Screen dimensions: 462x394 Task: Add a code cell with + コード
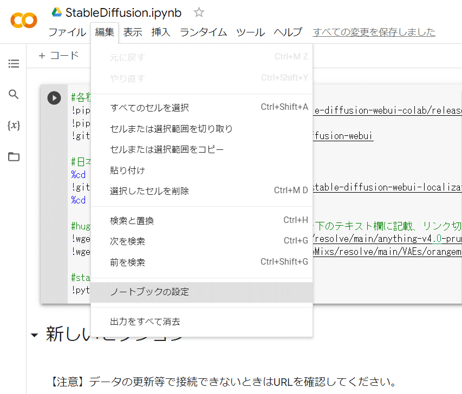[58, 55]
